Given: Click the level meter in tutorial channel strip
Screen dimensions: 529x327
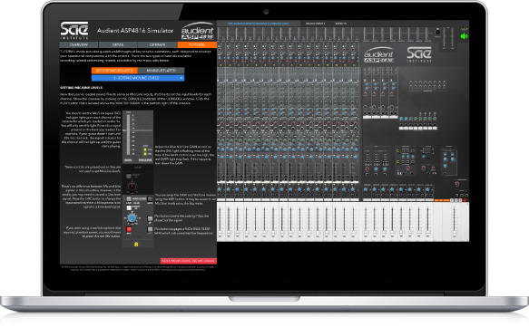Looking at the screenshot, I should pos(128,135).
